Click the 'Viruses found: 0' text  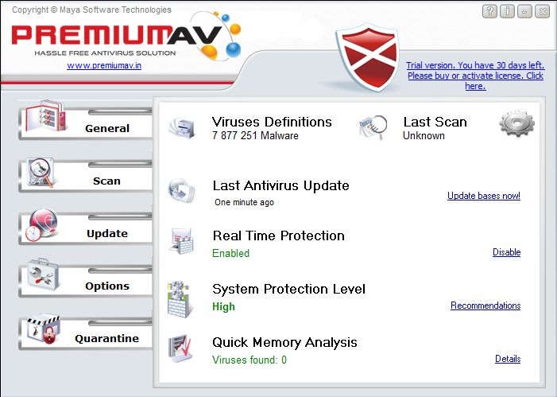point(249,360)
